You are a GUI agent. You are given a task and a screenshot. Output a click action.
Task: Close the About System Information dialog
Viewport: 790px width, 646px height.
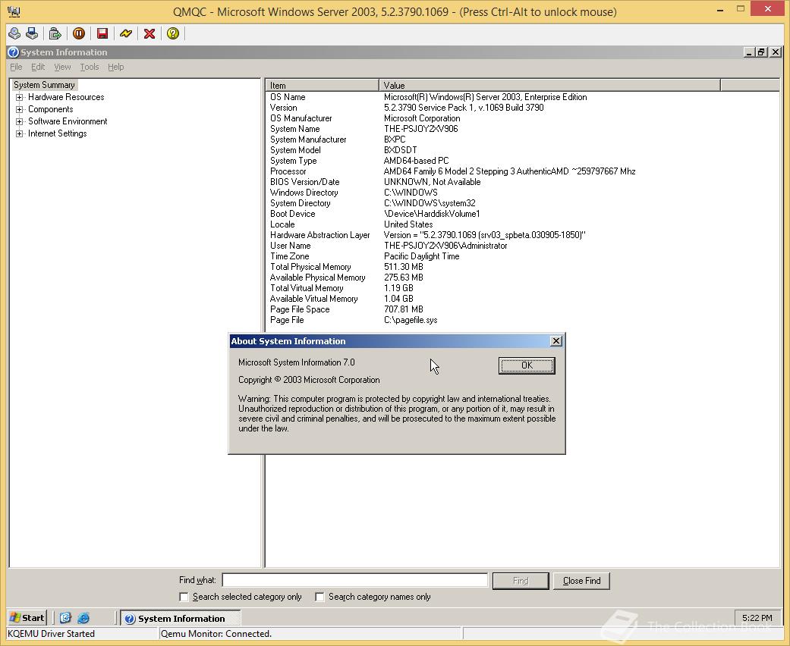pos(556,341)
